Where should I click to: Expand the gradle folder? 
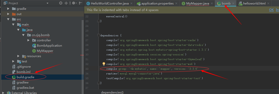click(8, 9)
